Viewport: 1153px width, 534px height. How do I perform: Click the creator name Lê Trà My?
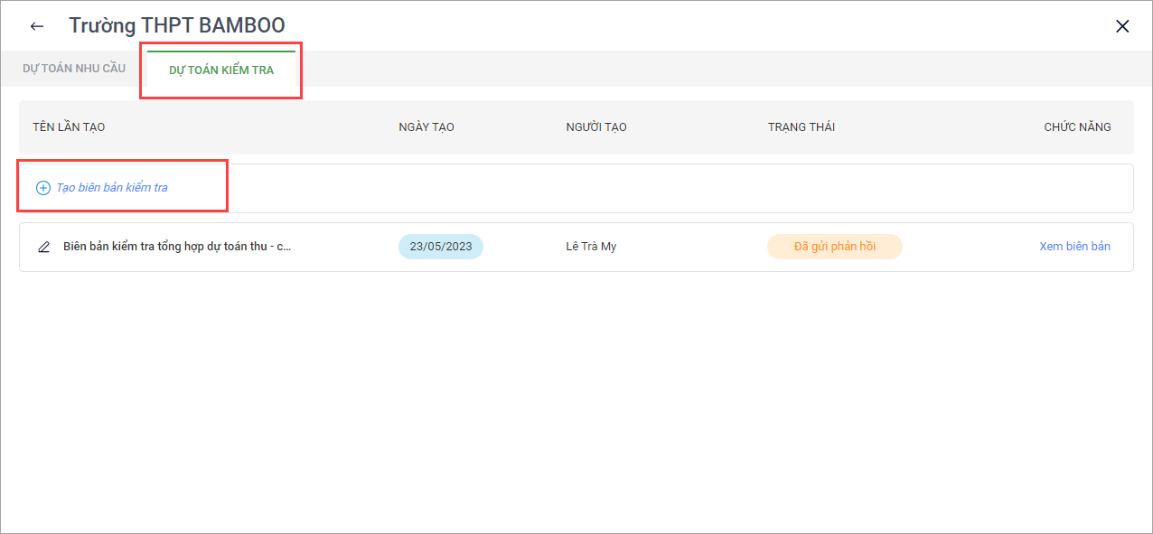pyautogui.click(x=591, y=247)
